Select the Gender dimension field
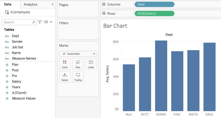221x118 pixels. click(x=17, y=42)
